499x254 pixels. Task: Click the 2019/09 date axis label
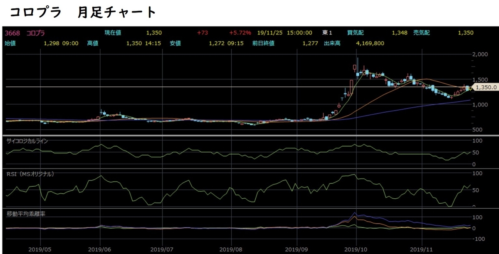coord(297,250)
